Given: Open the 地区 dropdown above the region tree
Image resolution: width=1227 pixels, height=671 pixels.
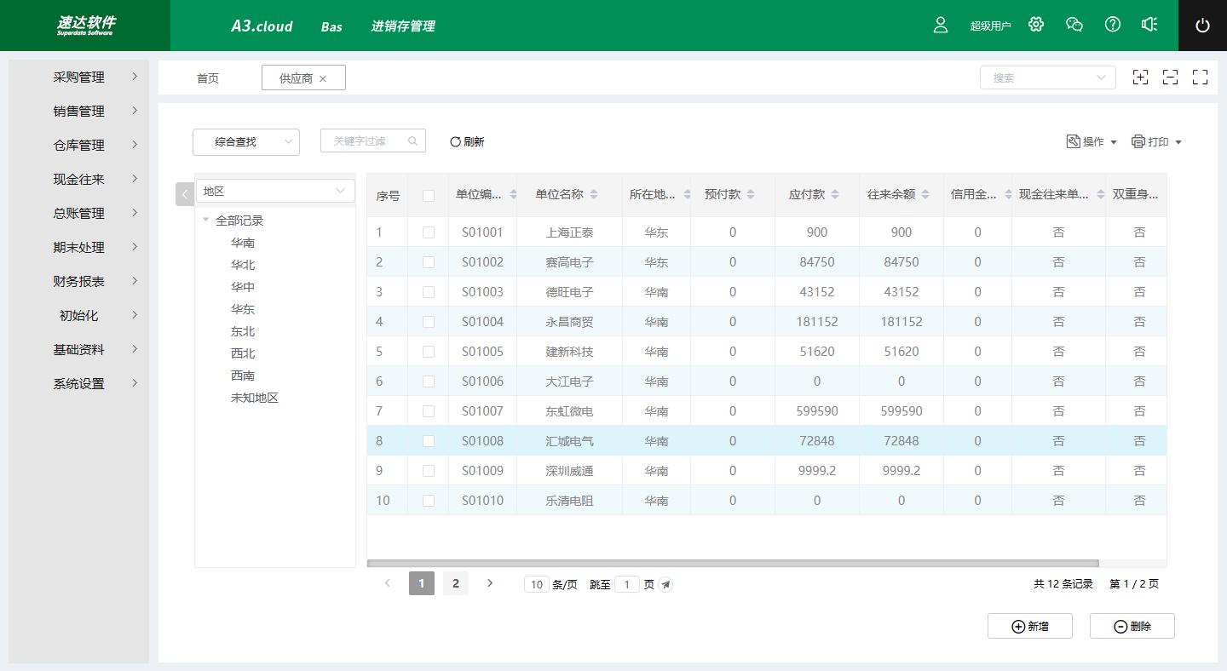Looking at the screenshot, I should click(274, 191).
